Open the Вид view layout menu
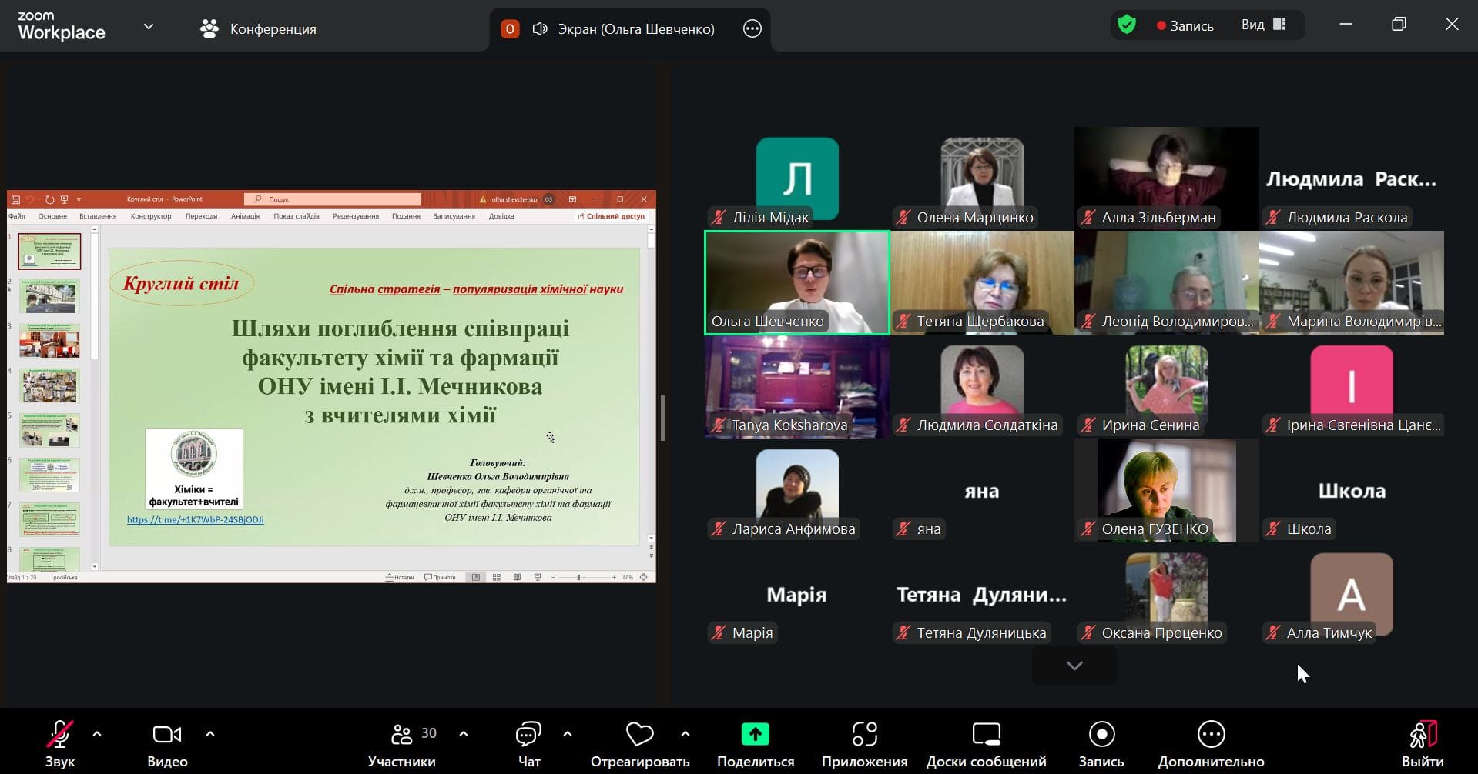The image size is (1478, 774). tap(1263, 25)
